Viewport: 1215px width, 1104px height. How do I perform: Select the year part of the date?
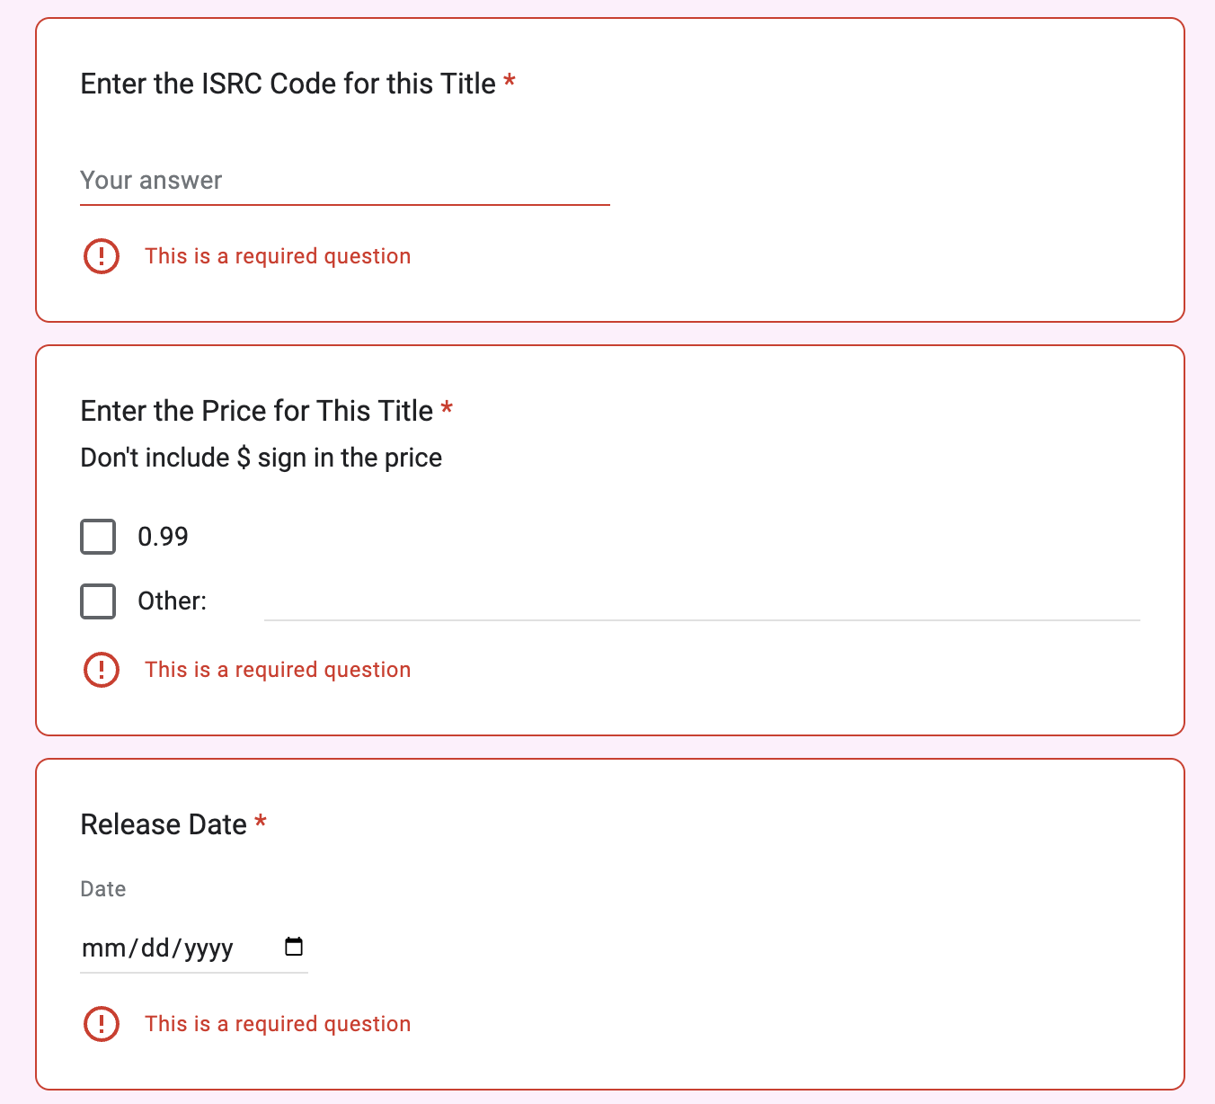tap(208, 948)
